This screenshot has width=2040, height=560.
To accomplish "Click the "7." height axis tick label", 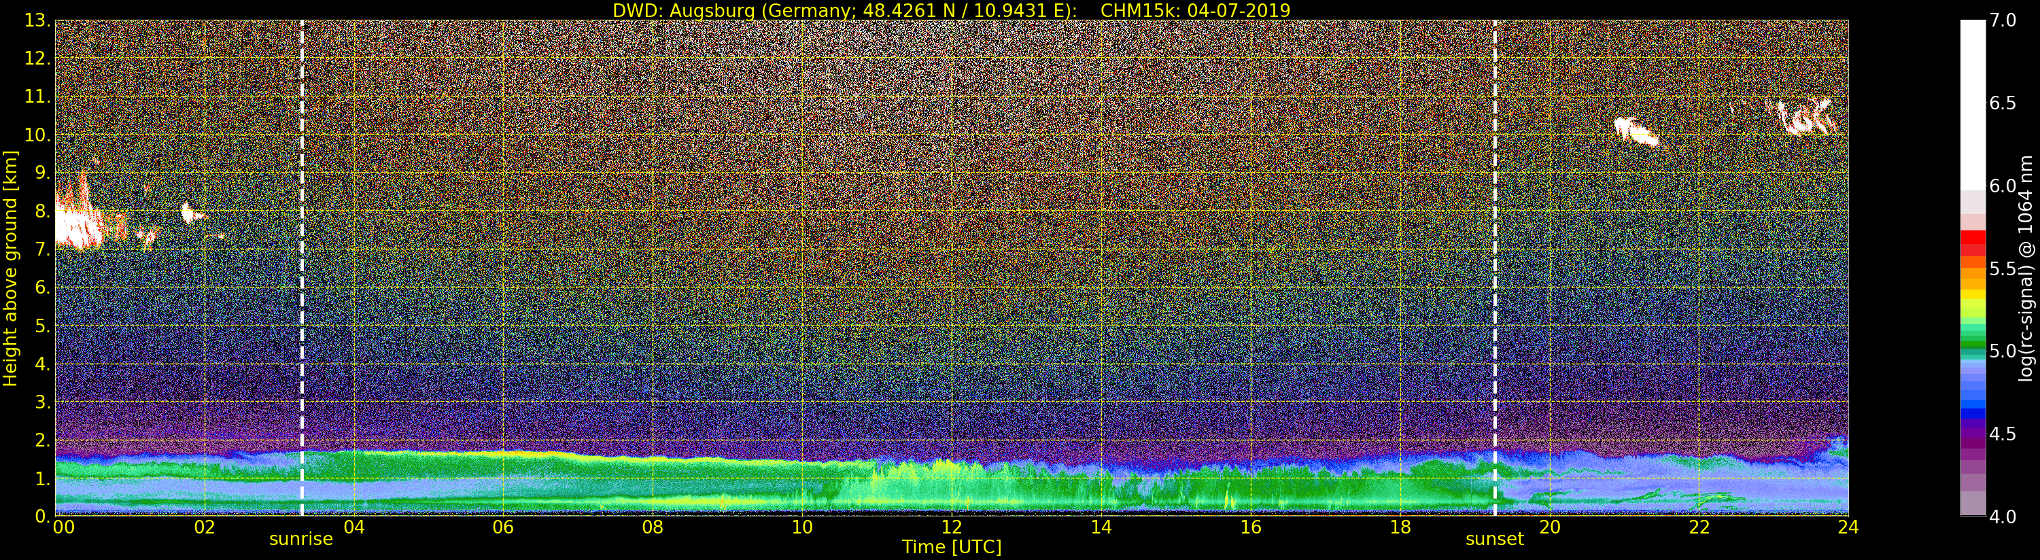I will coord(43,249).
